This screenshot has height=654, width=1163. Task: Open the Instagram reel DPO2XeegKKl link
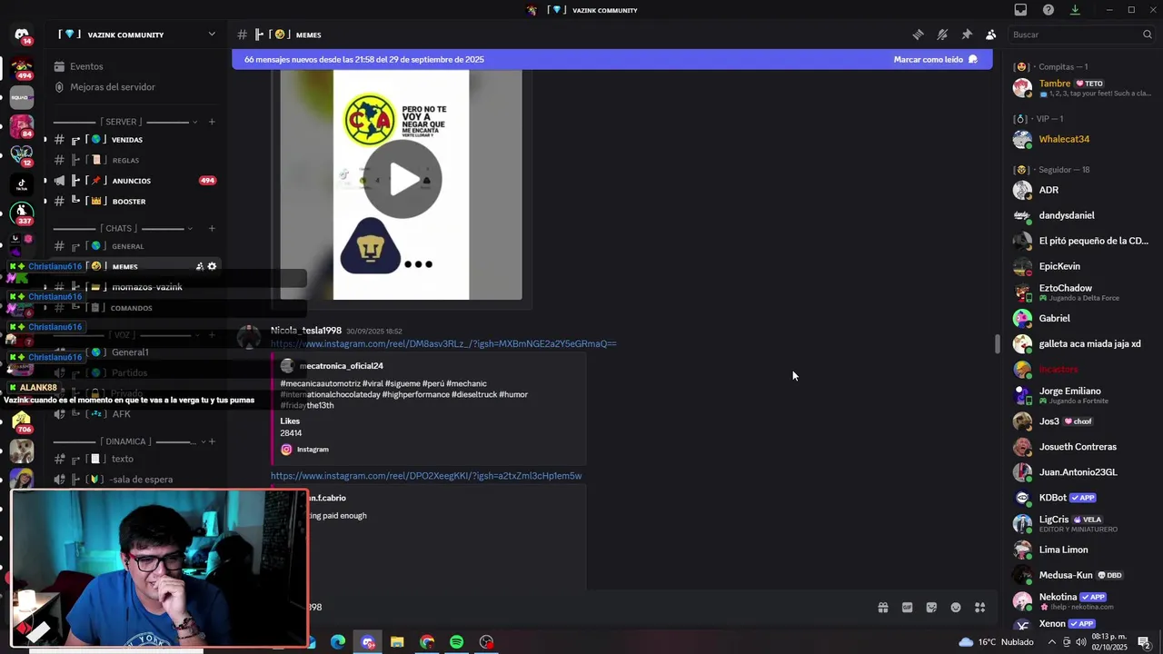pyautogui.click(x=426, y=476)
